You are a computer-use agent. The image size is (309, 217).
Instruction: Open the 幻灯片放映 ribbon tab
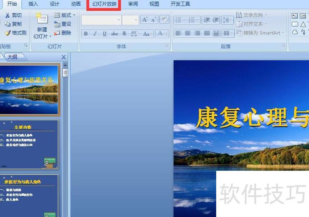coord(104,4)
